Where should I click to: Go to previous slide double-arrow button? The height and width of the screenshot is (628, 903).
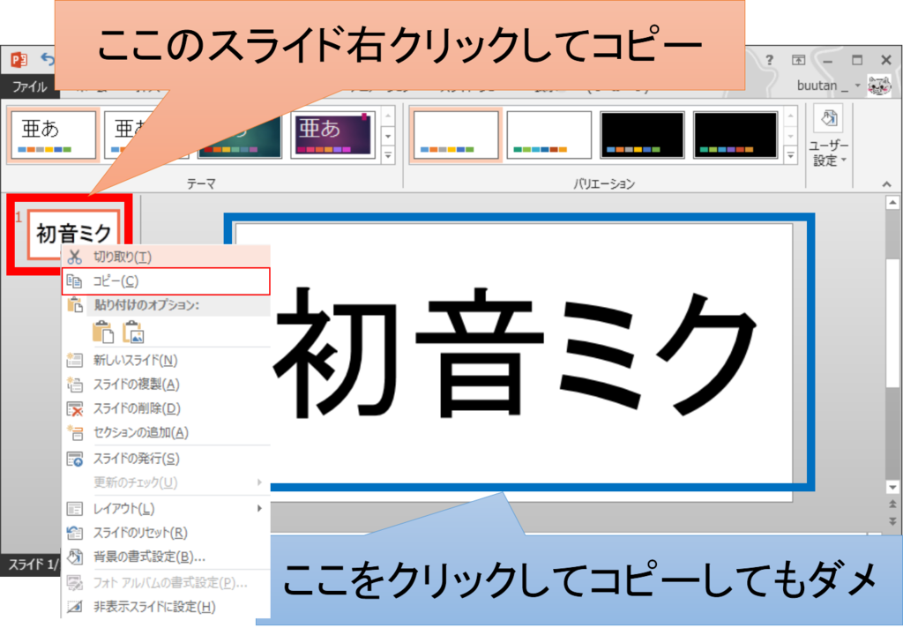[x=892, y=505]
